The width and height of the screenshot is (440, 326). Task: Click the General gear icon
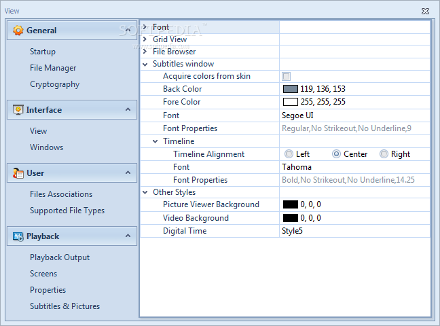click(18, 31)
